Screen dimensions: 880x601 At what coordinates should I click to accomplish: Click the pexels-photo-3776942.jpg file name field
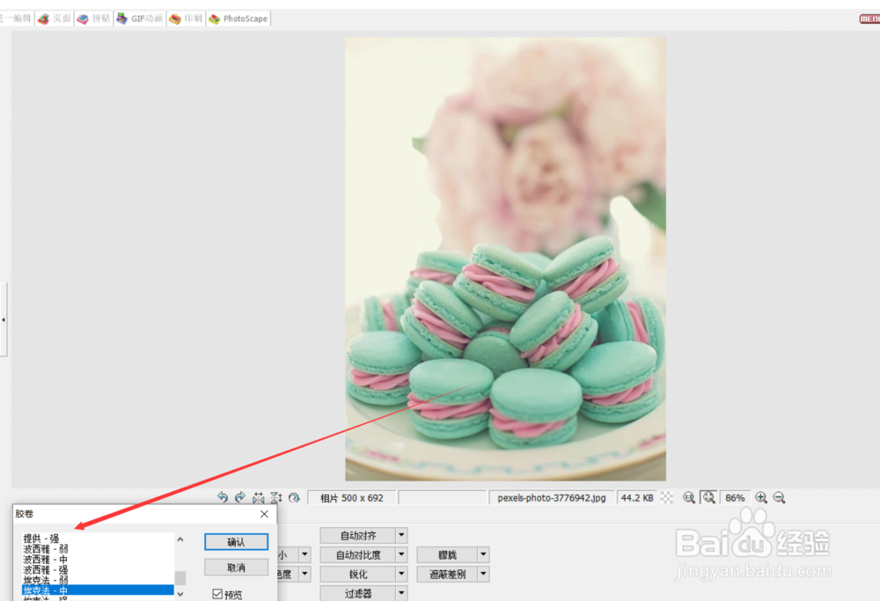click(551, 498)
